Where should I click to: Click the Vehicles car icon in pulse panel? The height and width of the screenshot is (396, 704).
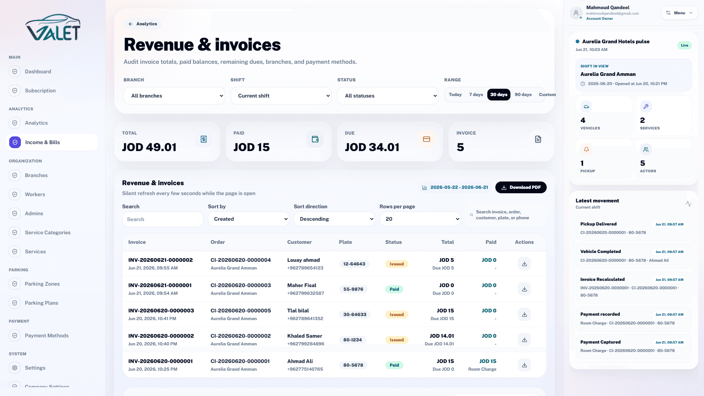tap(586, 107)
